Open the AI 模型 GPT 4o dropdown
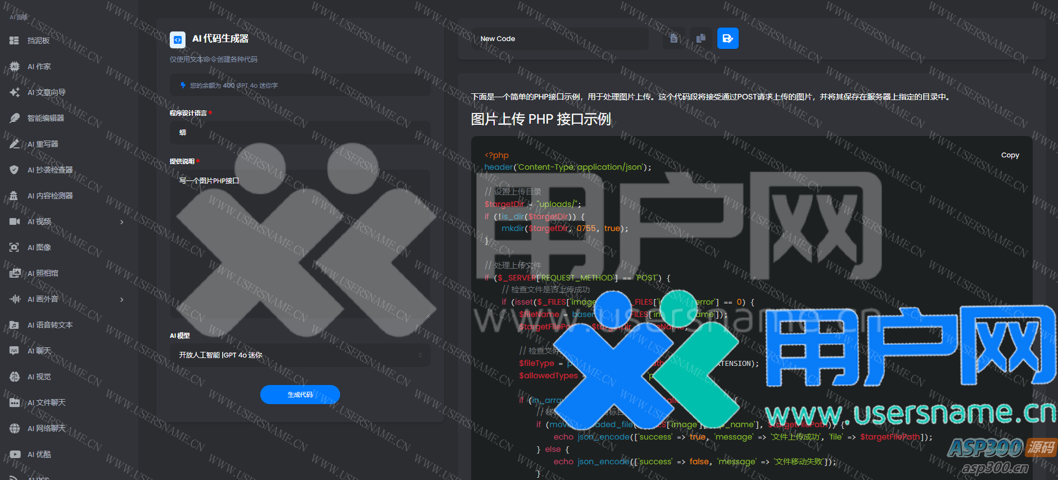Screen dimensions: 1058x480 pyautogui.click(x=300, y=355)
